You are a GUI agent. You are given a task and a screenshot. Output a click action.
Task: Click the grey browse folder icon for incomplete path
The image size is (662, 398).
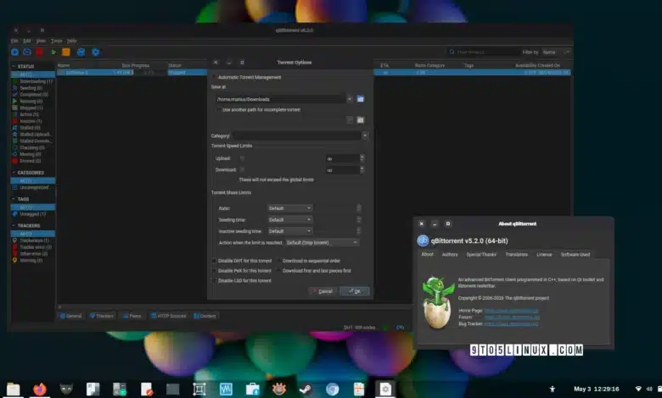360,120
